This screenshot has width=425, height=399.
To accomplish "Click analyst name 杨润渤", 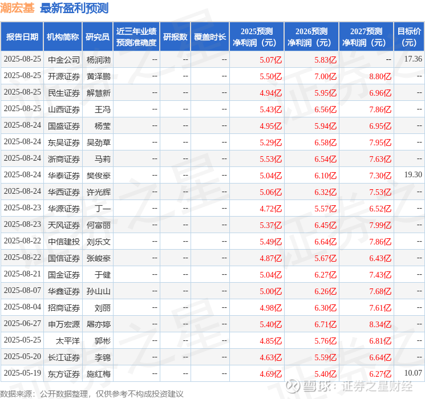I will 98,60.
